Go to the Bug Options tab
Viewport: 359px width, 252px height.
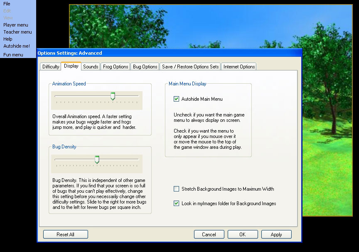pos(145,67)
